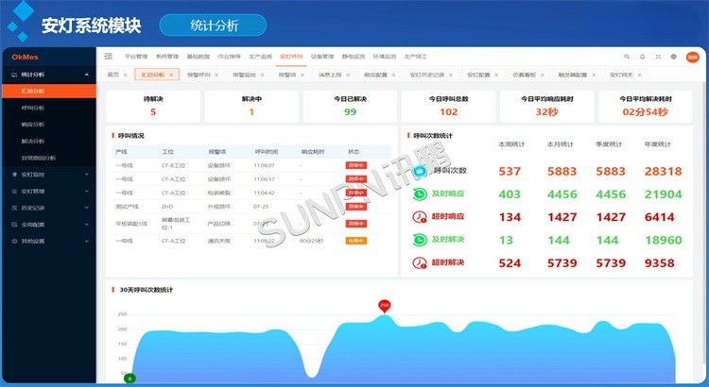Screen dimensions: 709x387
Task: Open the 设备管理 top menu
Action: [x=322, y=57]
